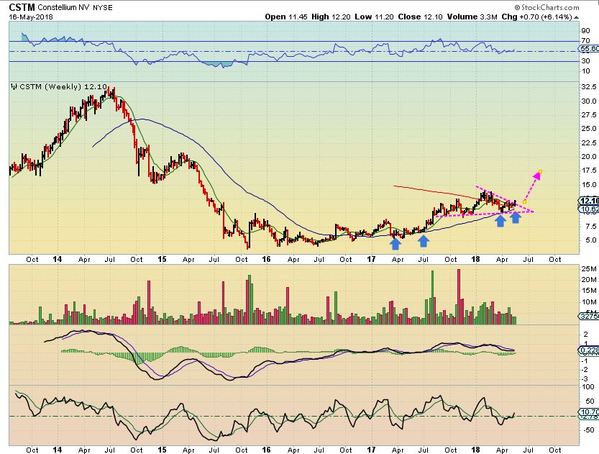Viewport: 599px width, 454px height.
Task: Click the year 16 label under the price chart
Action: click(x=266, y=259)
